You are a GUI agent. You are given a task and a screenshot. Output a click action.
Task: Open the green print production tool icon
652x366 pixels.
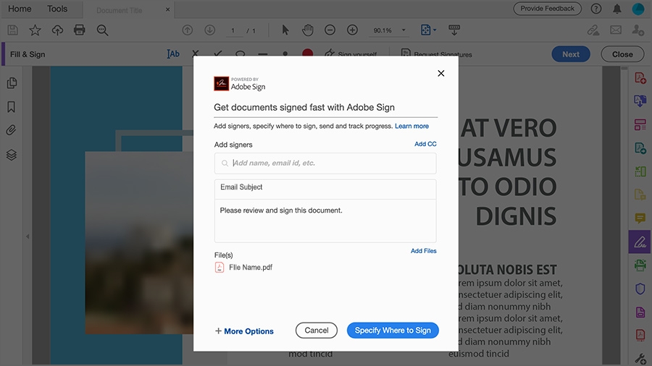[x=640, y=265]
